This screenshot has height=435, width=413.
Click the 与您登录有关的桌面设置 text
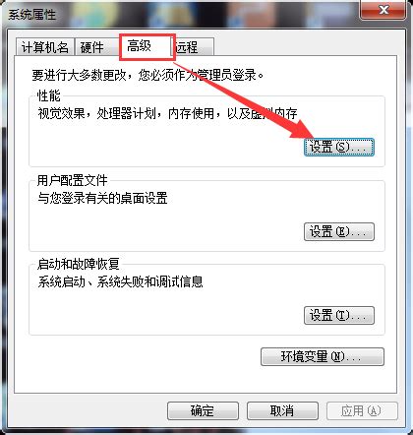[x=102, y=199]
